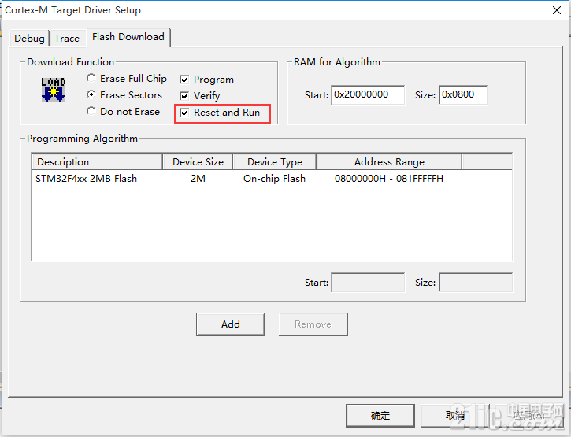Select the Flash Download tab
Screen dimensions: 571x437
pos(128,37)
